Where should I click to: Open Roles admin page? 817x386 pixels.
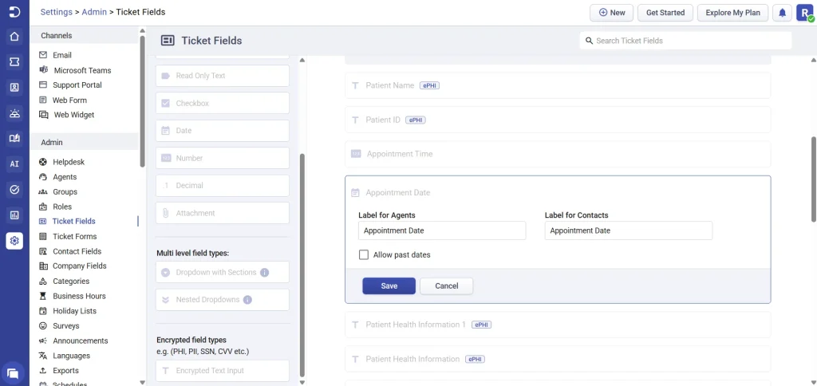pos(62,207)
